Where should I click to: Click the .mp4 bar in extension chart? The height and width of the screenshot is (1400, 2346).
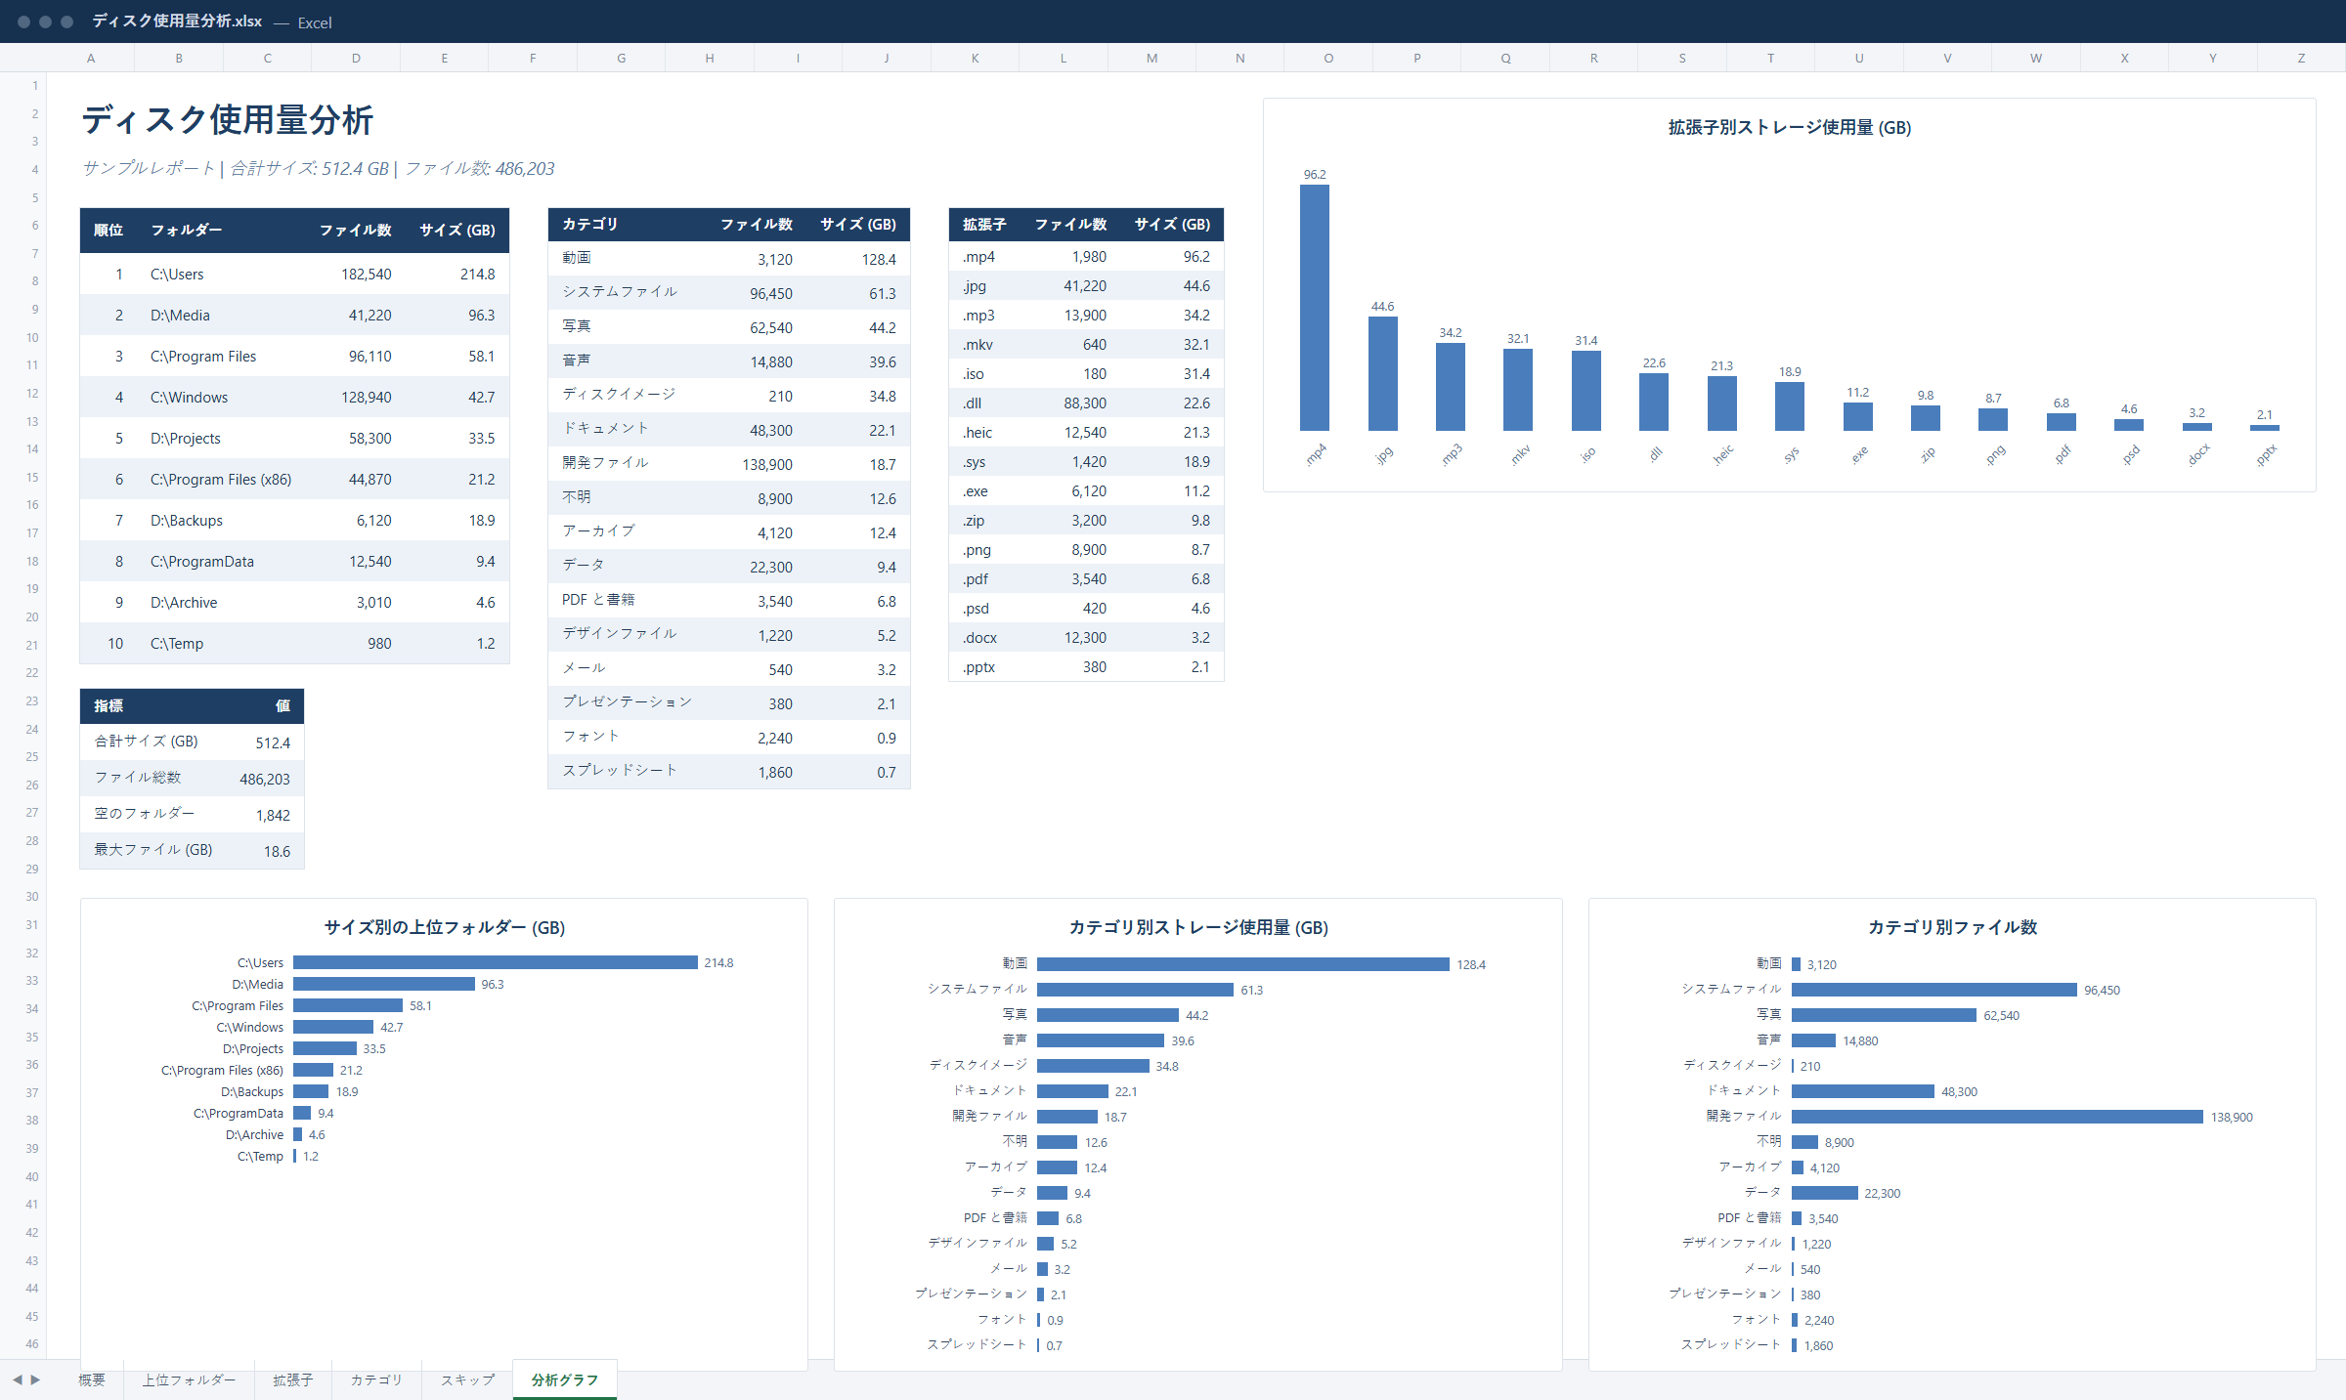pyautogui.click(x=1314, y=308)
